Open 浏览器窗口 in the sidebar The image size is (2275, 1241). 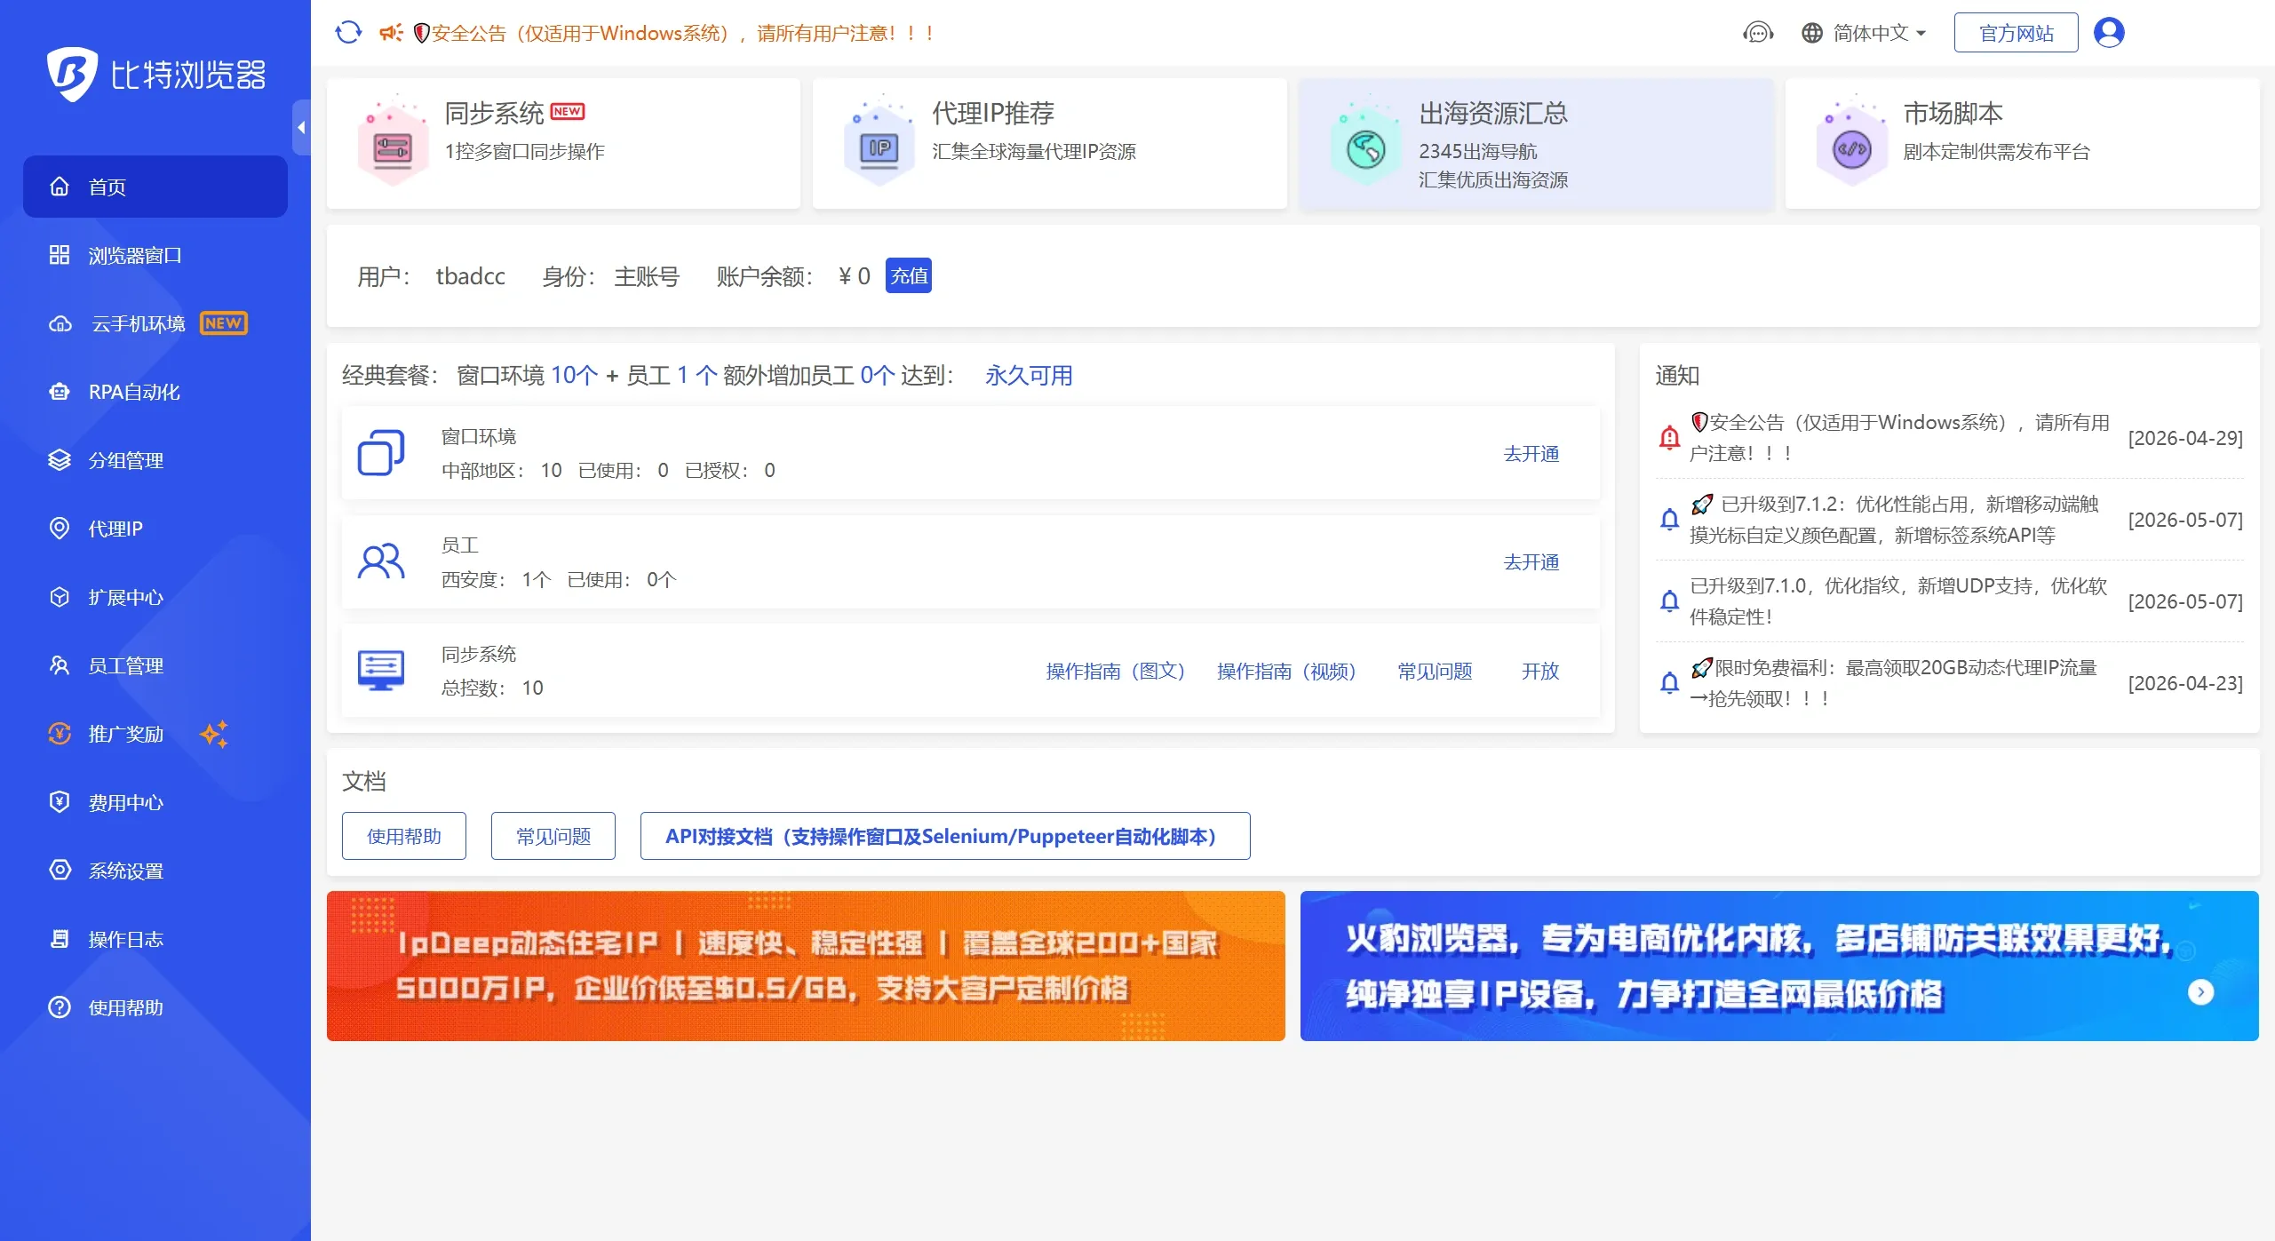tap(155, 255)
